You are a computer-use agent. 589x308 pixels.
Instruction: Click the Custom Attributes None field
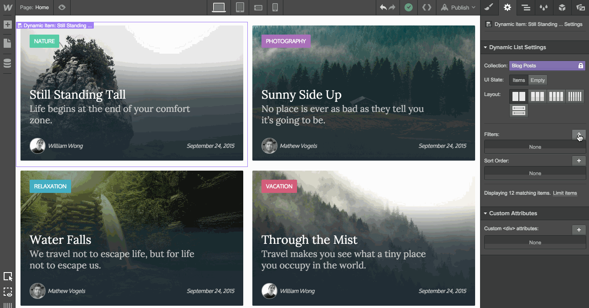coord(535,242)
